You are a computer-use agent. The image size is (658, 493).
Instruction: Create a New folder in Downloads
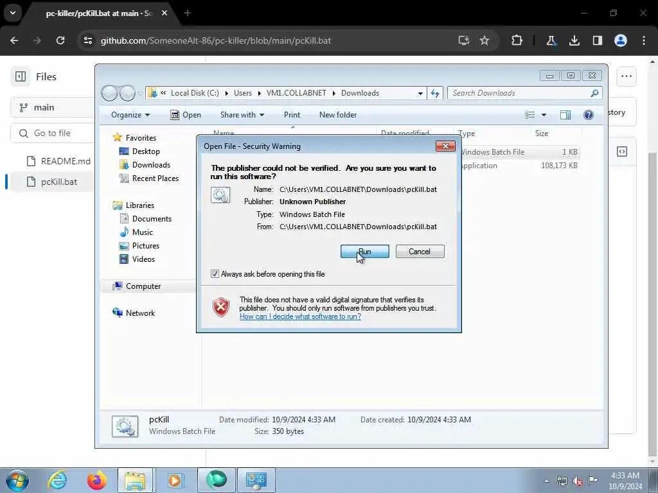[x=338, y=115]
